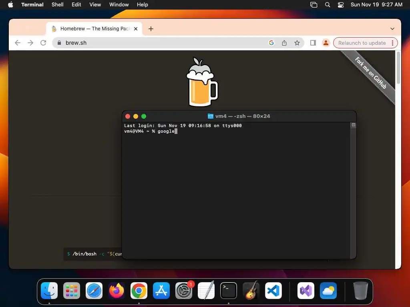The width and height of the screenshot is (410, 307).
Task: Click the Chrome page vertical scrollbar
Action: [398, 68]
